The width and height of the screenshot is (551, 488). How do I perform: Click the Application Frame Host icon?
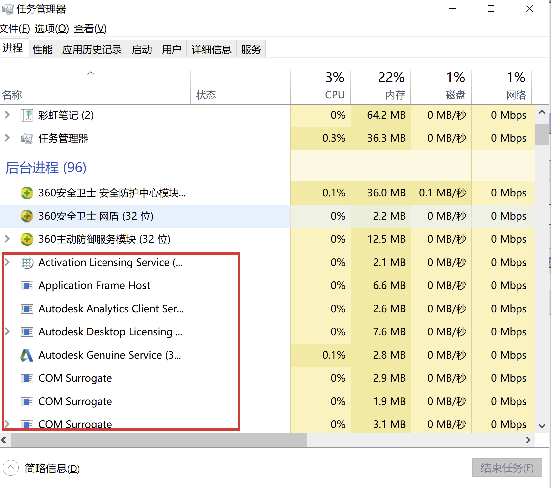(x=27, y=285)
